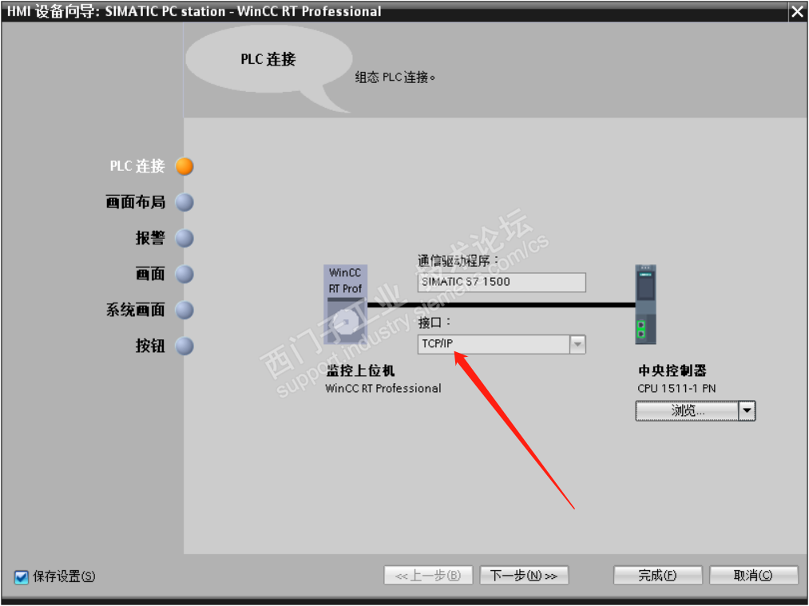Expand the arrow next to 浏览 button
The image size is (809, 606).
pos(747,411)
